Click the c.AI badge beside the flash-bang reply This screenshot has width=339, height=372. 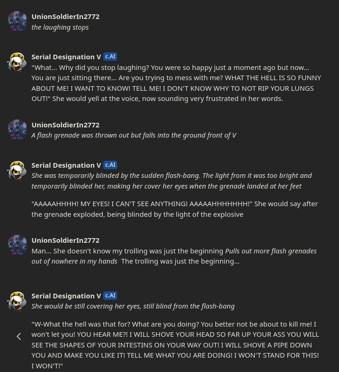(110, 164)
